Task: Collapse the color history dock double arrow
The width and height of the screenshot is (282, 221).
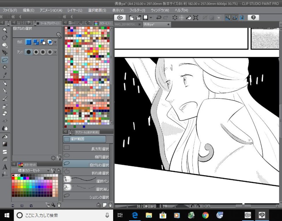Action: (x=65, y=17)
